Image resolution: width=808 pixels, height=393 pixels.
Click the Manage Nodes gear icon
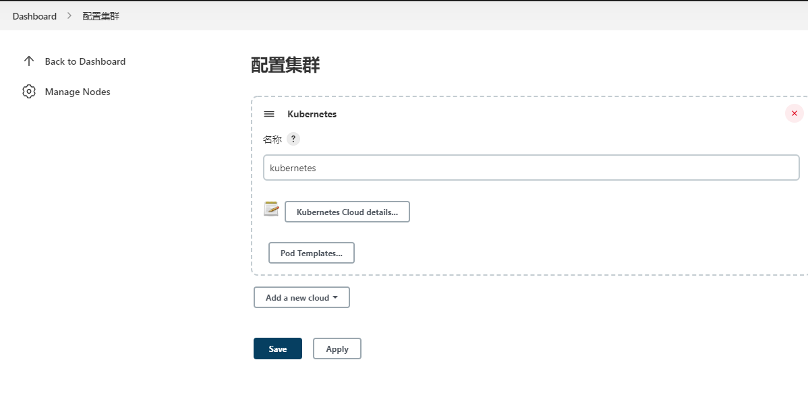(x=29, y=92)
